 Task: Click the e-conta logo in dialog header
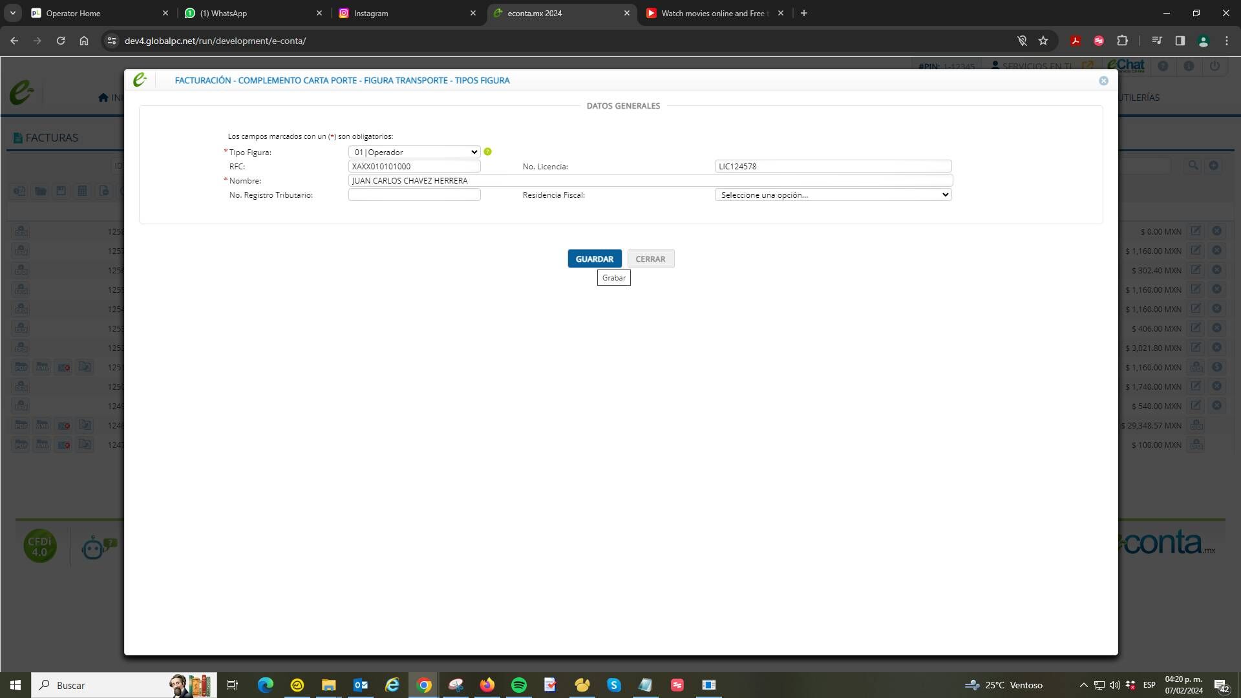click(x=140, y=80)
